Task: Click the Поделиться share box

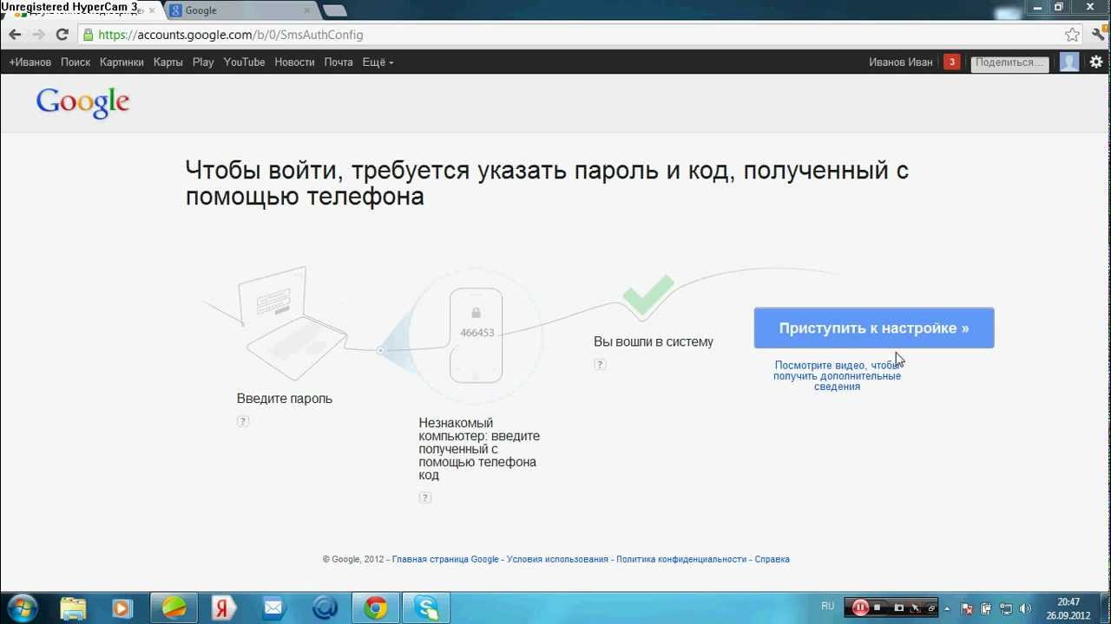Action: [1009, 62]
